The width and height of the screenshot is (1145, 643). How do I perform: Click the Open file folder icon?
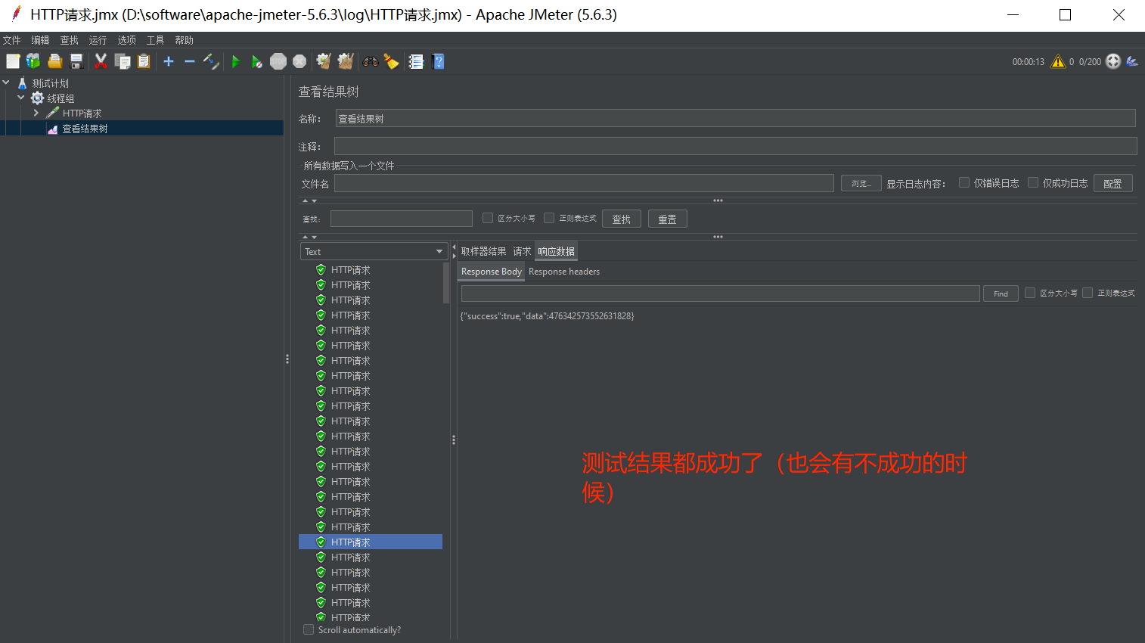tap(54, 61)
